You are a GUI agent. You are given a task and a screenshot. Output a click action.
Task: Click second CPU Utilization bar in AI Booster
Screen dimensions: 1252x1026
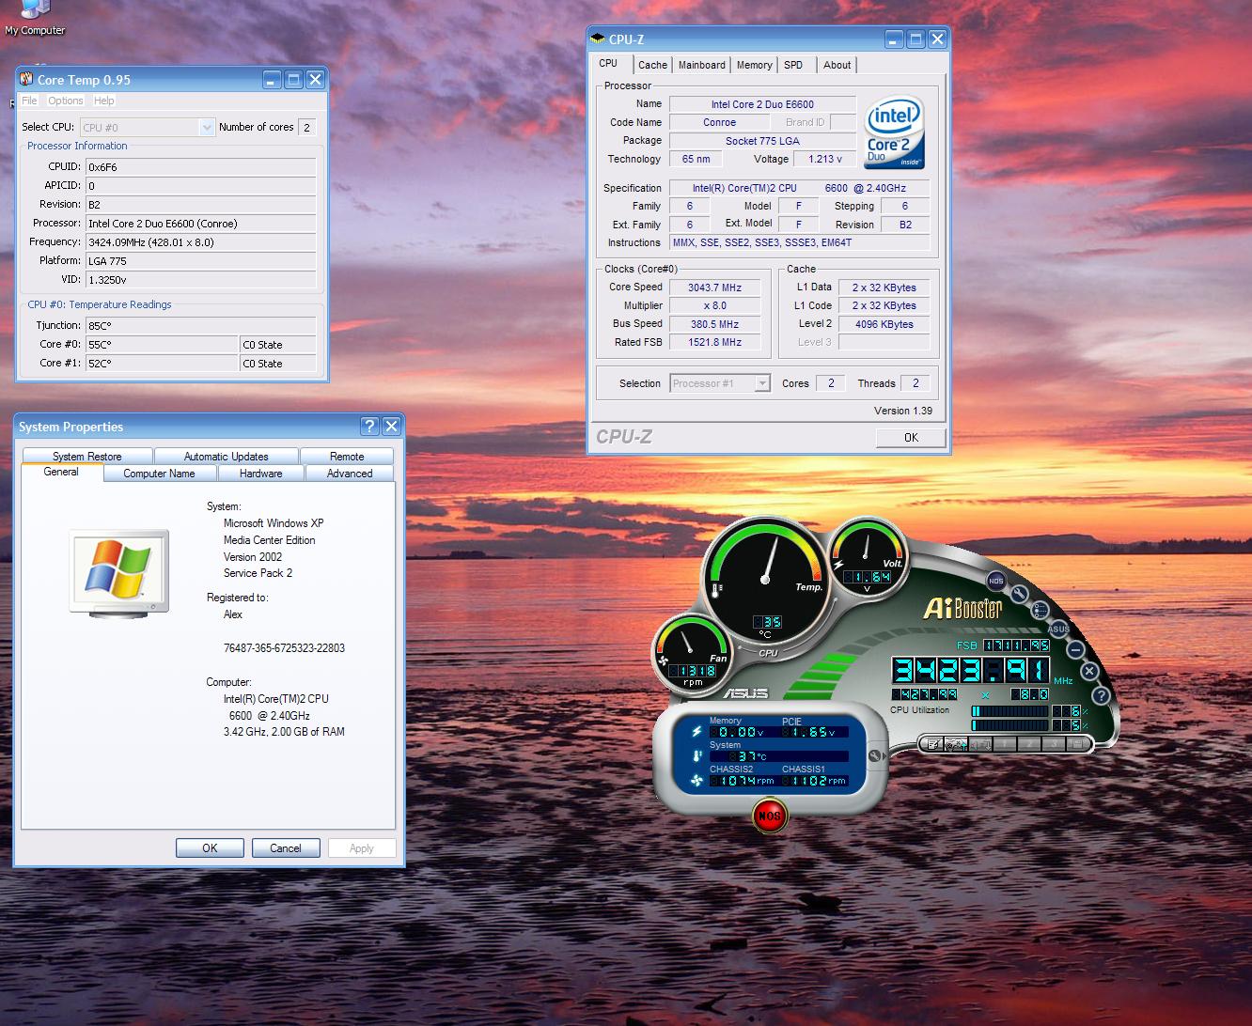pos(1010,724)
